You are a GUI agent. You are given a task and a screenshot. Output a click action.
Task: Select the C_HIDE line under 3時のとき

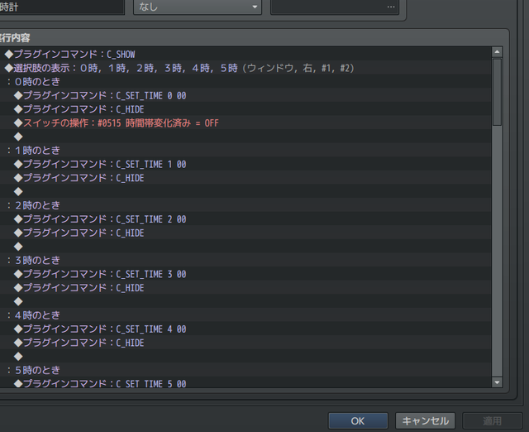click(x=245, y=288)
